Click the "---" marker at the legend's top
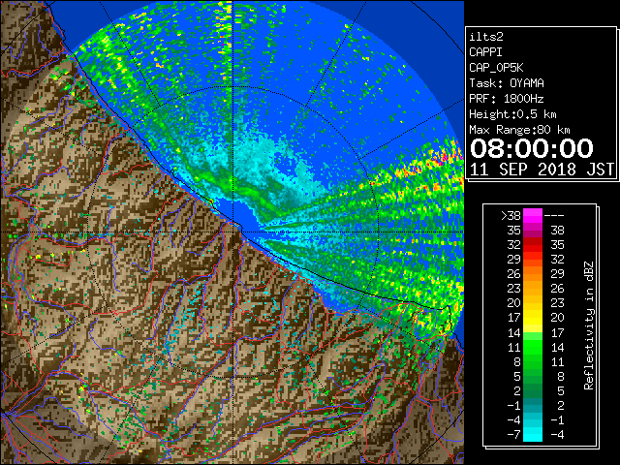The width and height of the screenshot is (620, 465). pyautogui.click(x=554, y=215)
